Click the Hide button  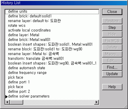click(x=112, y=34)
